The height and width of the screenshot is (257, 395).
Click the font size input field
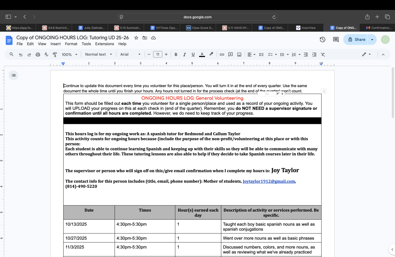[x=157, y=54]
